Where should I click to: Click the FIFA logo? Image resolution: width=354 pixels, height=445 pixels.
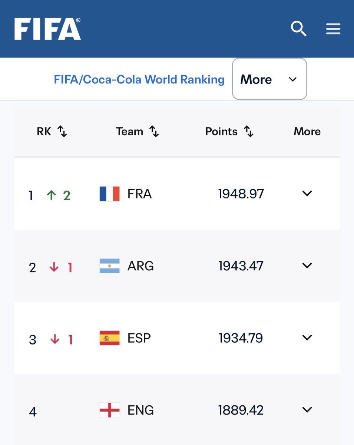coord(47,29)
